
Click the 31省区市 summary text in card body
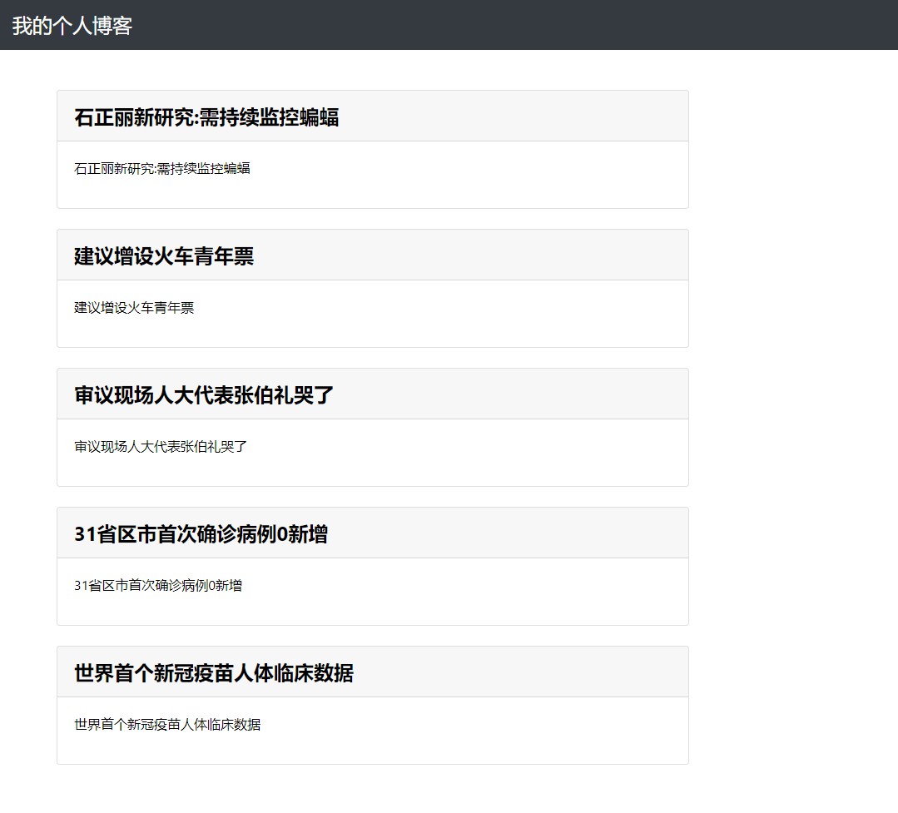pos(158,586)
